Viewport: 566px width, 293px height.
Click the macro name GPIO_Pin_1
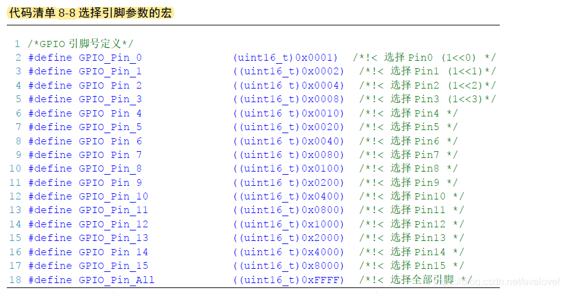(111, 71)
